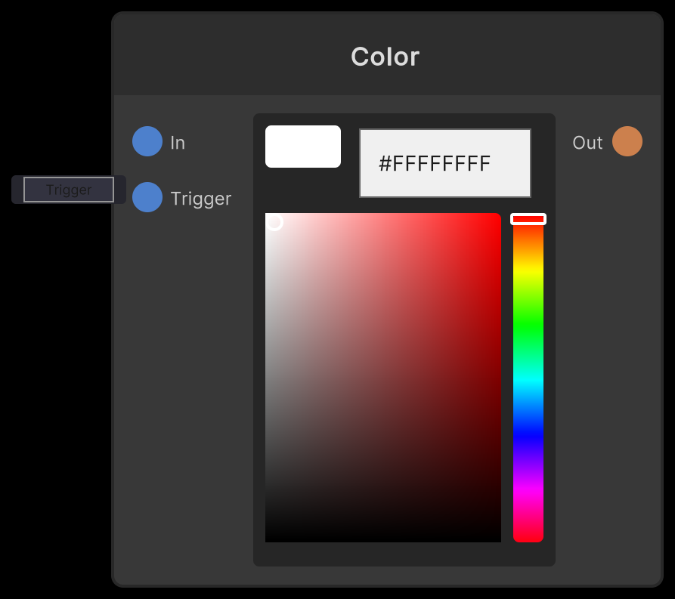Click the blue In port circle
This screenshot has width=675, height=599.
pyautogui.click(x=147, y=141)
